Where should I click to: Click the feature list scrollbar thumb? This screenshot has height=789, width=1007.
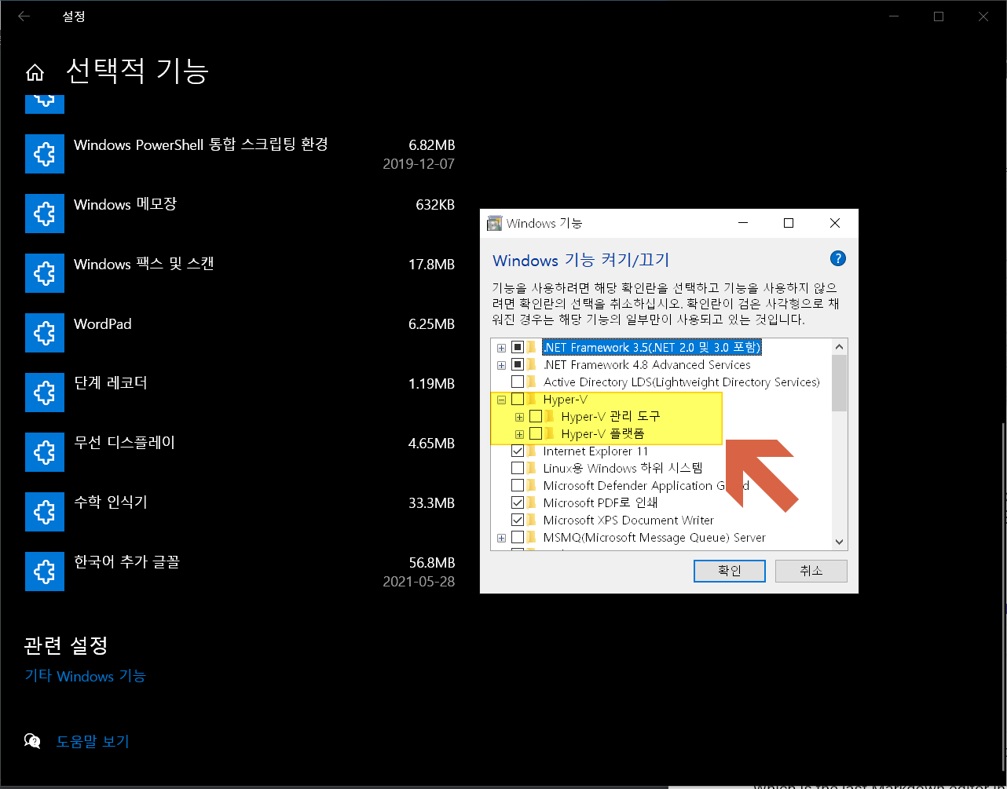coord(839,382)
